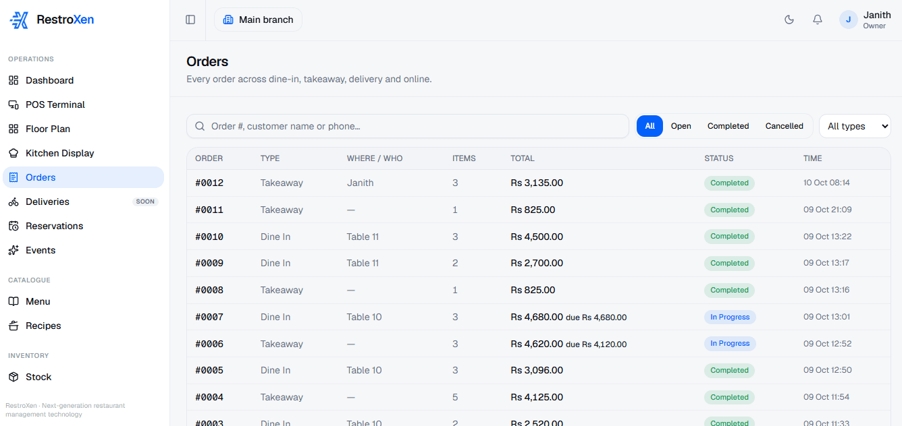Click the J user avatar
Image resolution: width=902 pixels, height=426 pixels.
click(849, 20)
